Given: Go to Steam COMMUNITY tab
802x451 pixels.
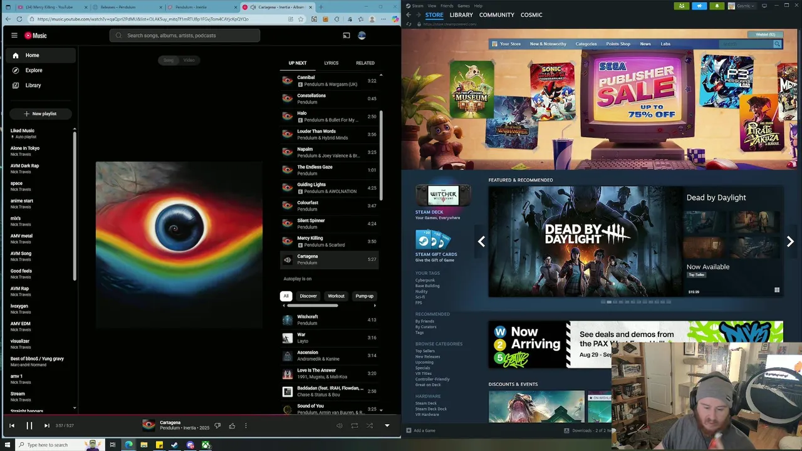Looking at the screenshot, I should click(497, 14).
